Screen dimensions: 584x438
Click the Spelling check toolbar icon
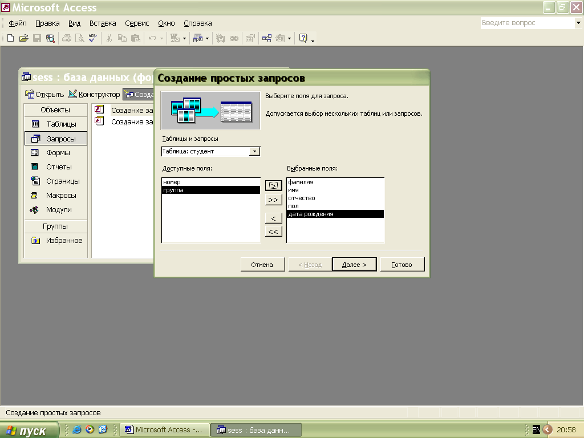point(93,38)
